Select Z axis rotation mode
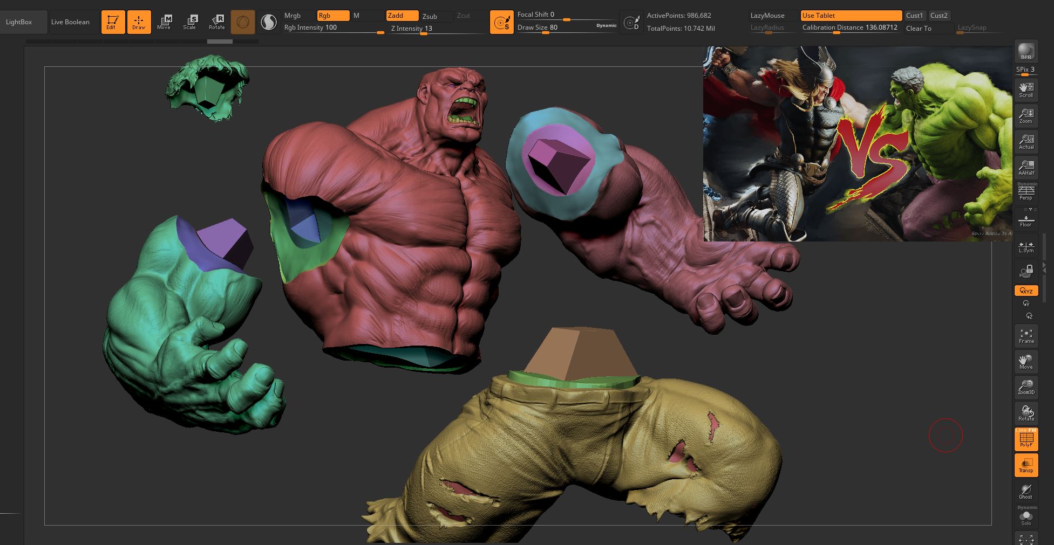Viewport: 1054px width, 545px height. point(1029,316)
